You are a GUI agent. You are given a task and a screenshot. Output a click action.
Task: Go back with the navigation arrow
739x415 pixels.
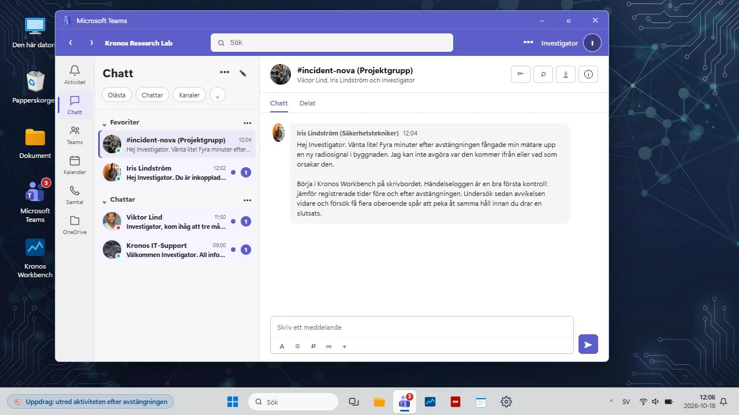pyautogui.click(x=70, y=43)
